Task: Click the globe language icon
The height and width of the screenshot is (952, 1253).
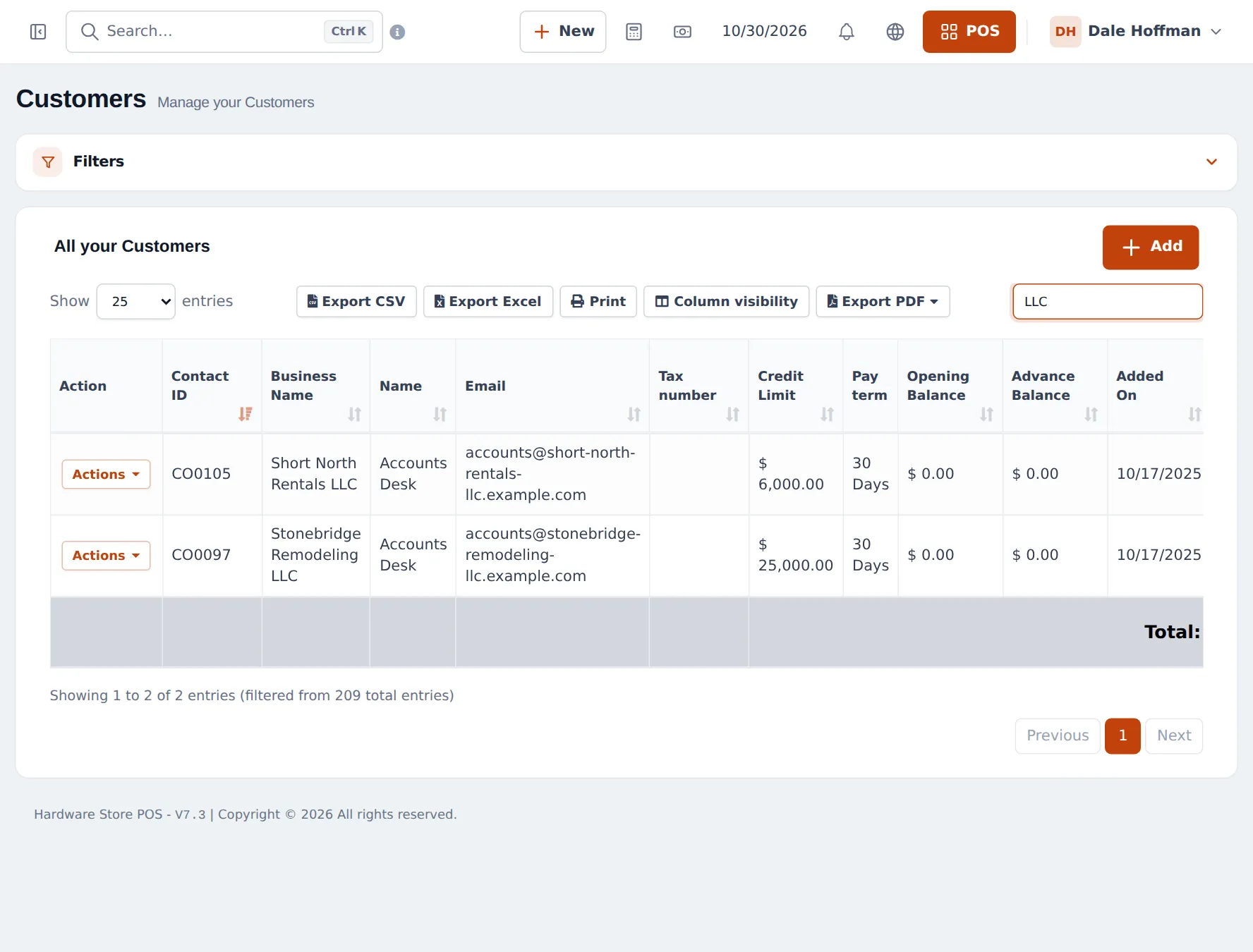Action: (895, 32)
